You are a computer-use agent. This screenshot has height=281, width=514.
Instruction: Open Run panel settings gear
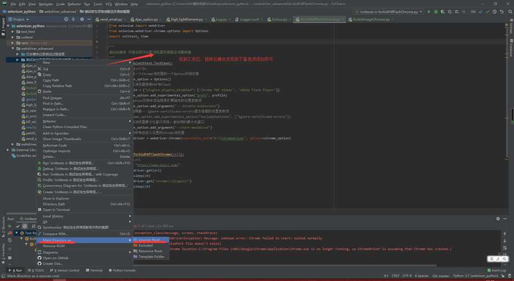(x=498, y=219)
